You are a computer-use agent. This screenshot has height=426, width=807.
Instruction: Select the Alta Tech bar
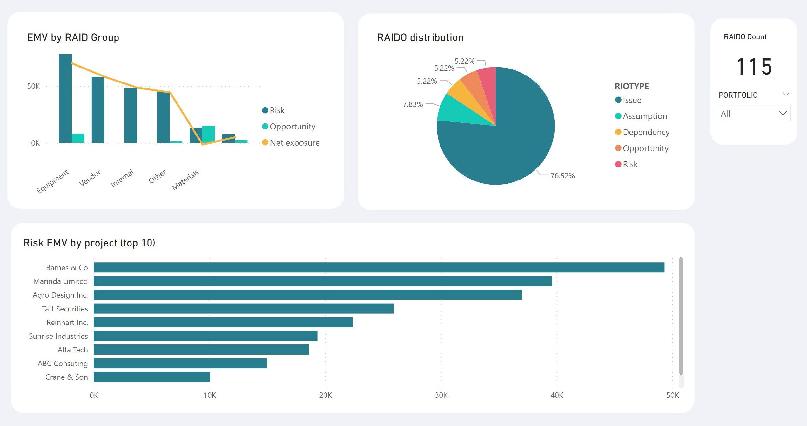pyautogui.click(x=201, y=349)
